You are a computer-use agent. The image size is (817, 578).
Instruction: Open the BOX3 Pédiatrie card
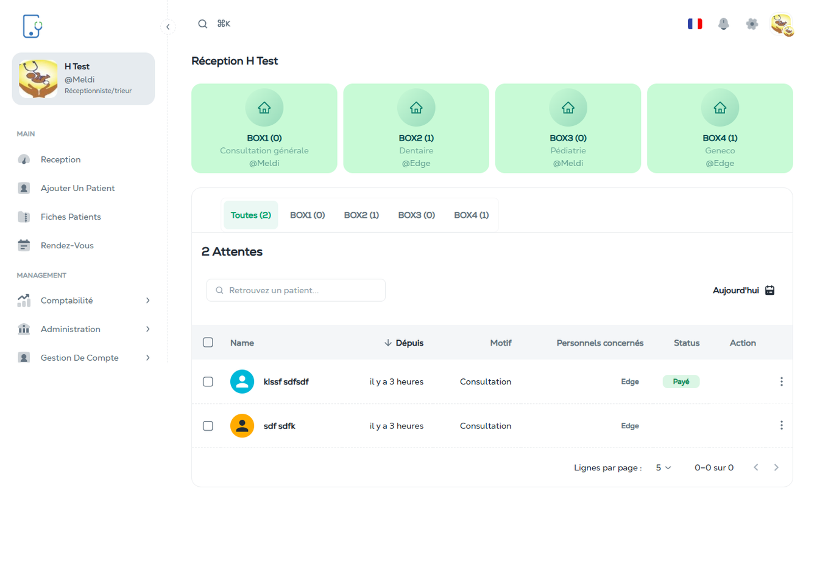[568, 128]
